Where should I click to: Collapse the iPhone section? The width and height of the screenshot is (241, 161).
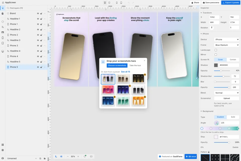(201, 34)
